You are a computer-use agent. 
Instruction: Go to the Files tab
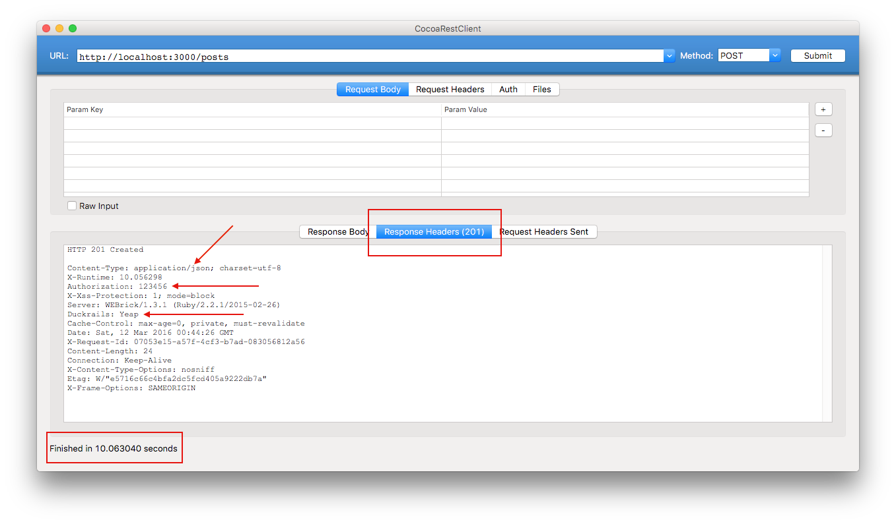coord(542,90)
